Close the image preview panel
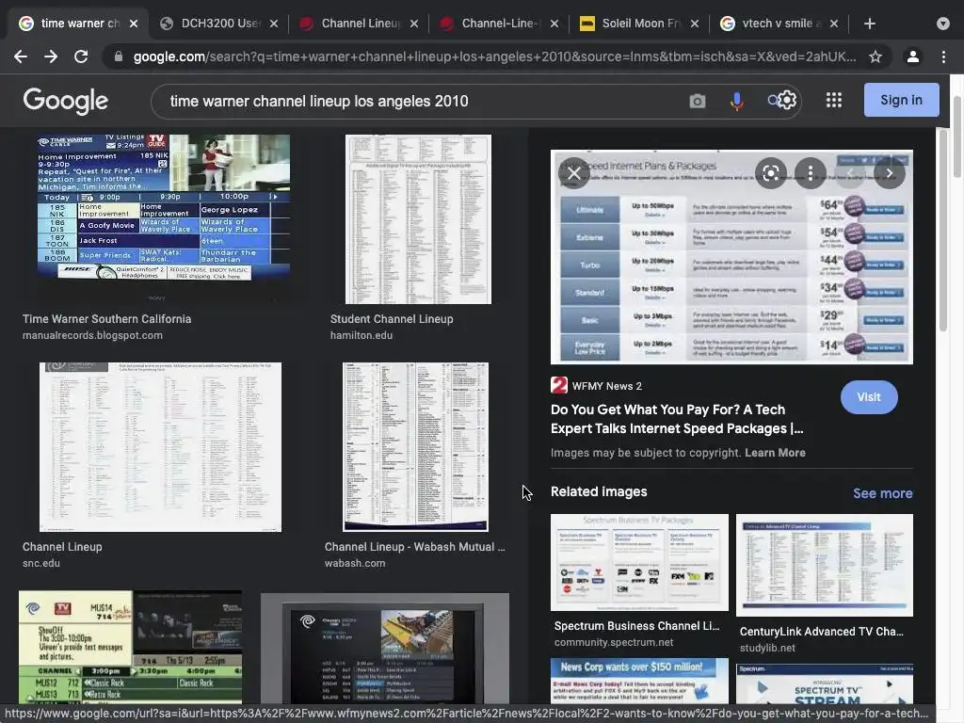 click(573, 173)
